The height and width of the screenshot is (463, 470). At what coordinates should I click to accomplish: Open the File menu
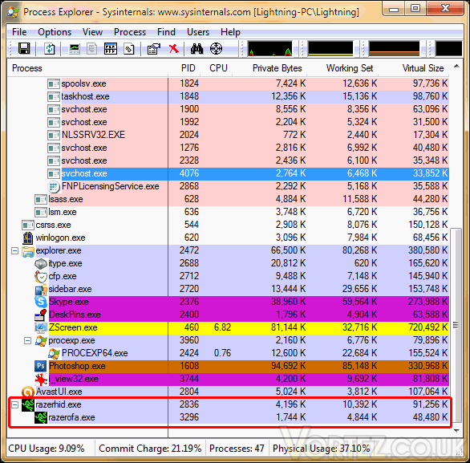coord(19,32)
